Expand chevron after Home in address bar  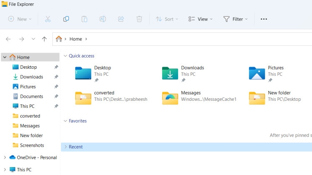point(86,39)
